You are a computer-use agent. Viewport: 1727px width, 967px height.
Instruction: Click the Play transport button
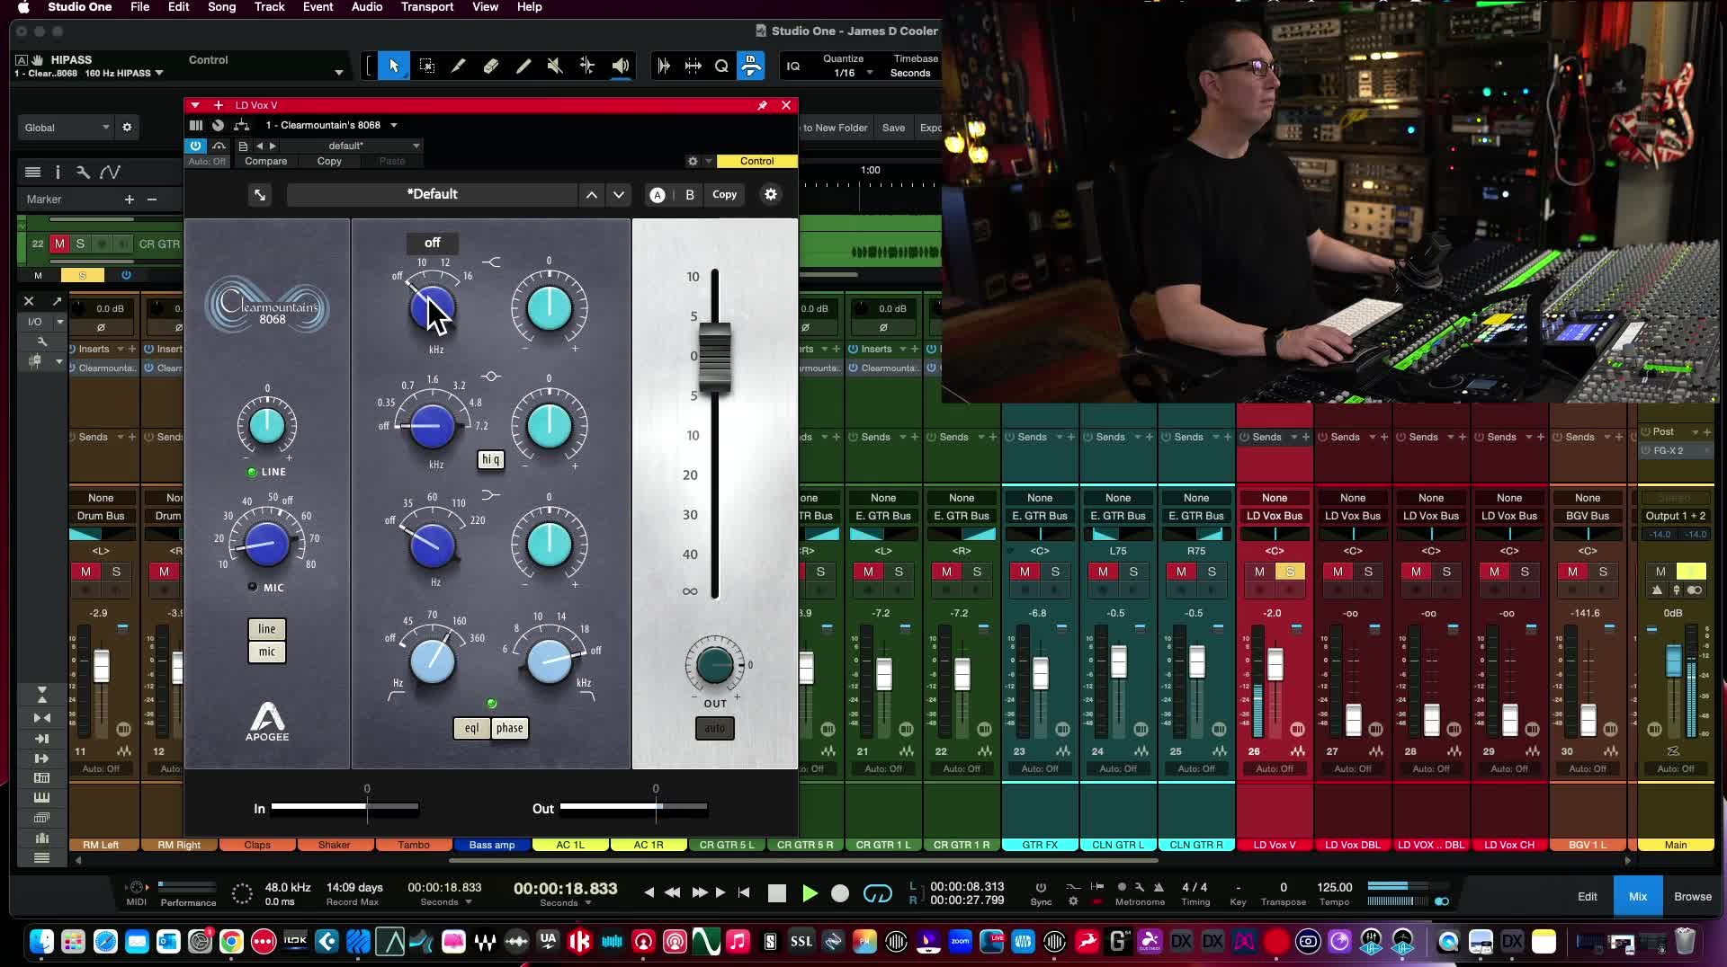810,893
